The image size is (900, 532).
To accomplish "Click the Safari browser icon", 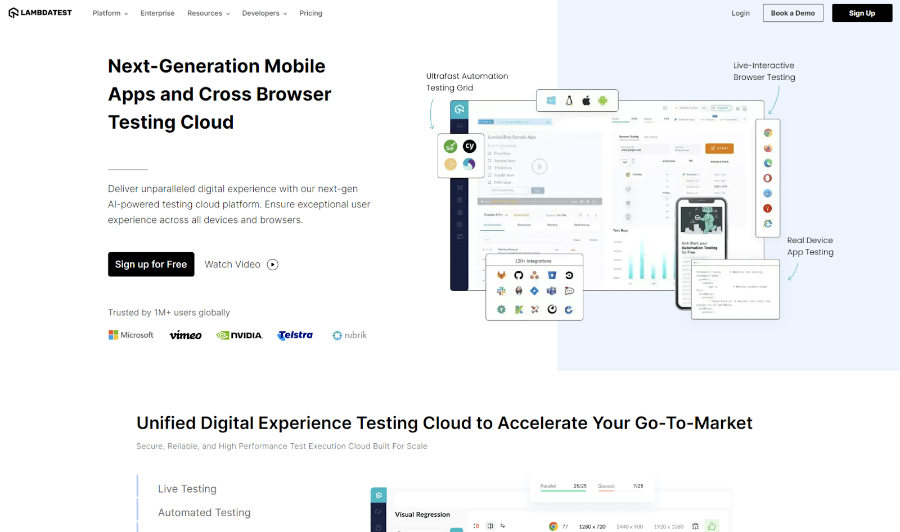I will tap(768, 193).
